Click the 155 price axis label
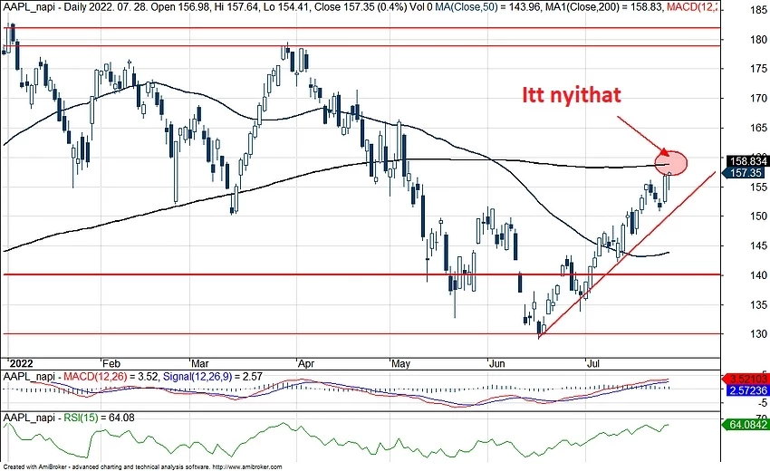The image size is (770, 471). [759, 187]
